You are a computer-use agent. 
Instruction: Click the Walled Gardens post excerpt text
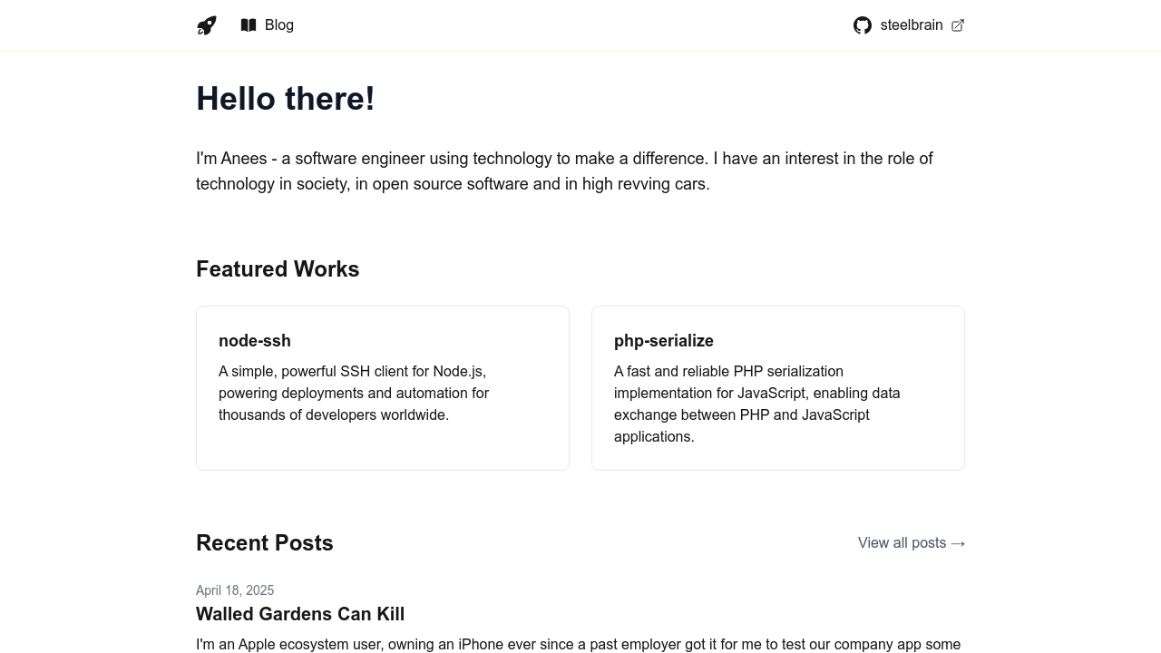coord(578,645)
